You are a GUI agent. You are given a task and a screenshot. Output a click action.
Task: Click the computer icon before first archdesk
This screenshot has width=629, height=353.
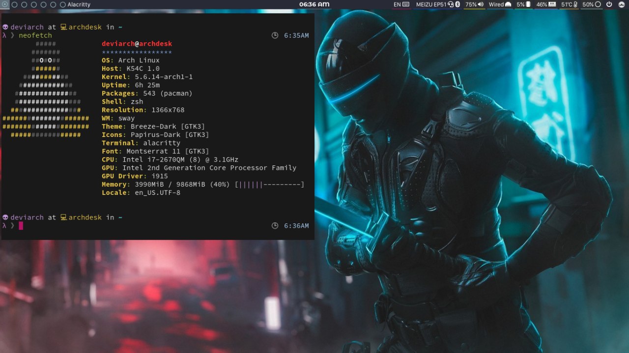[63, 27]
